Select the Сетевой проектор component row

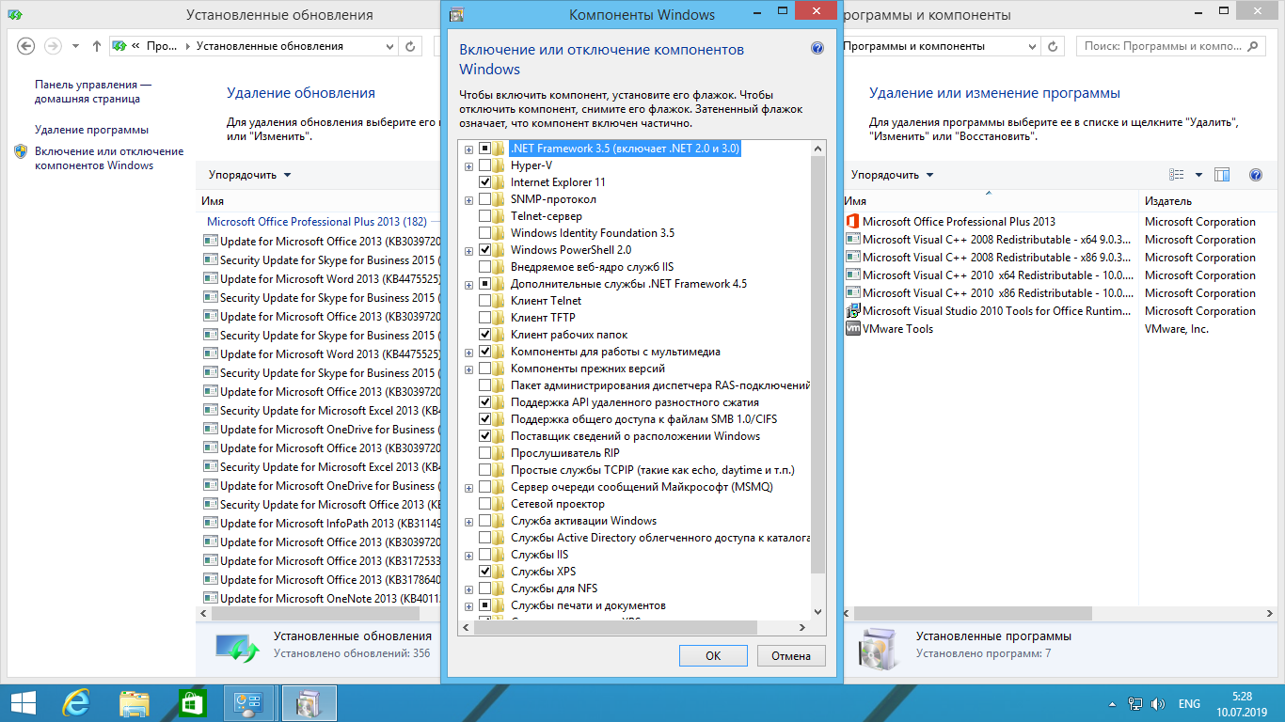click(557, 504)
